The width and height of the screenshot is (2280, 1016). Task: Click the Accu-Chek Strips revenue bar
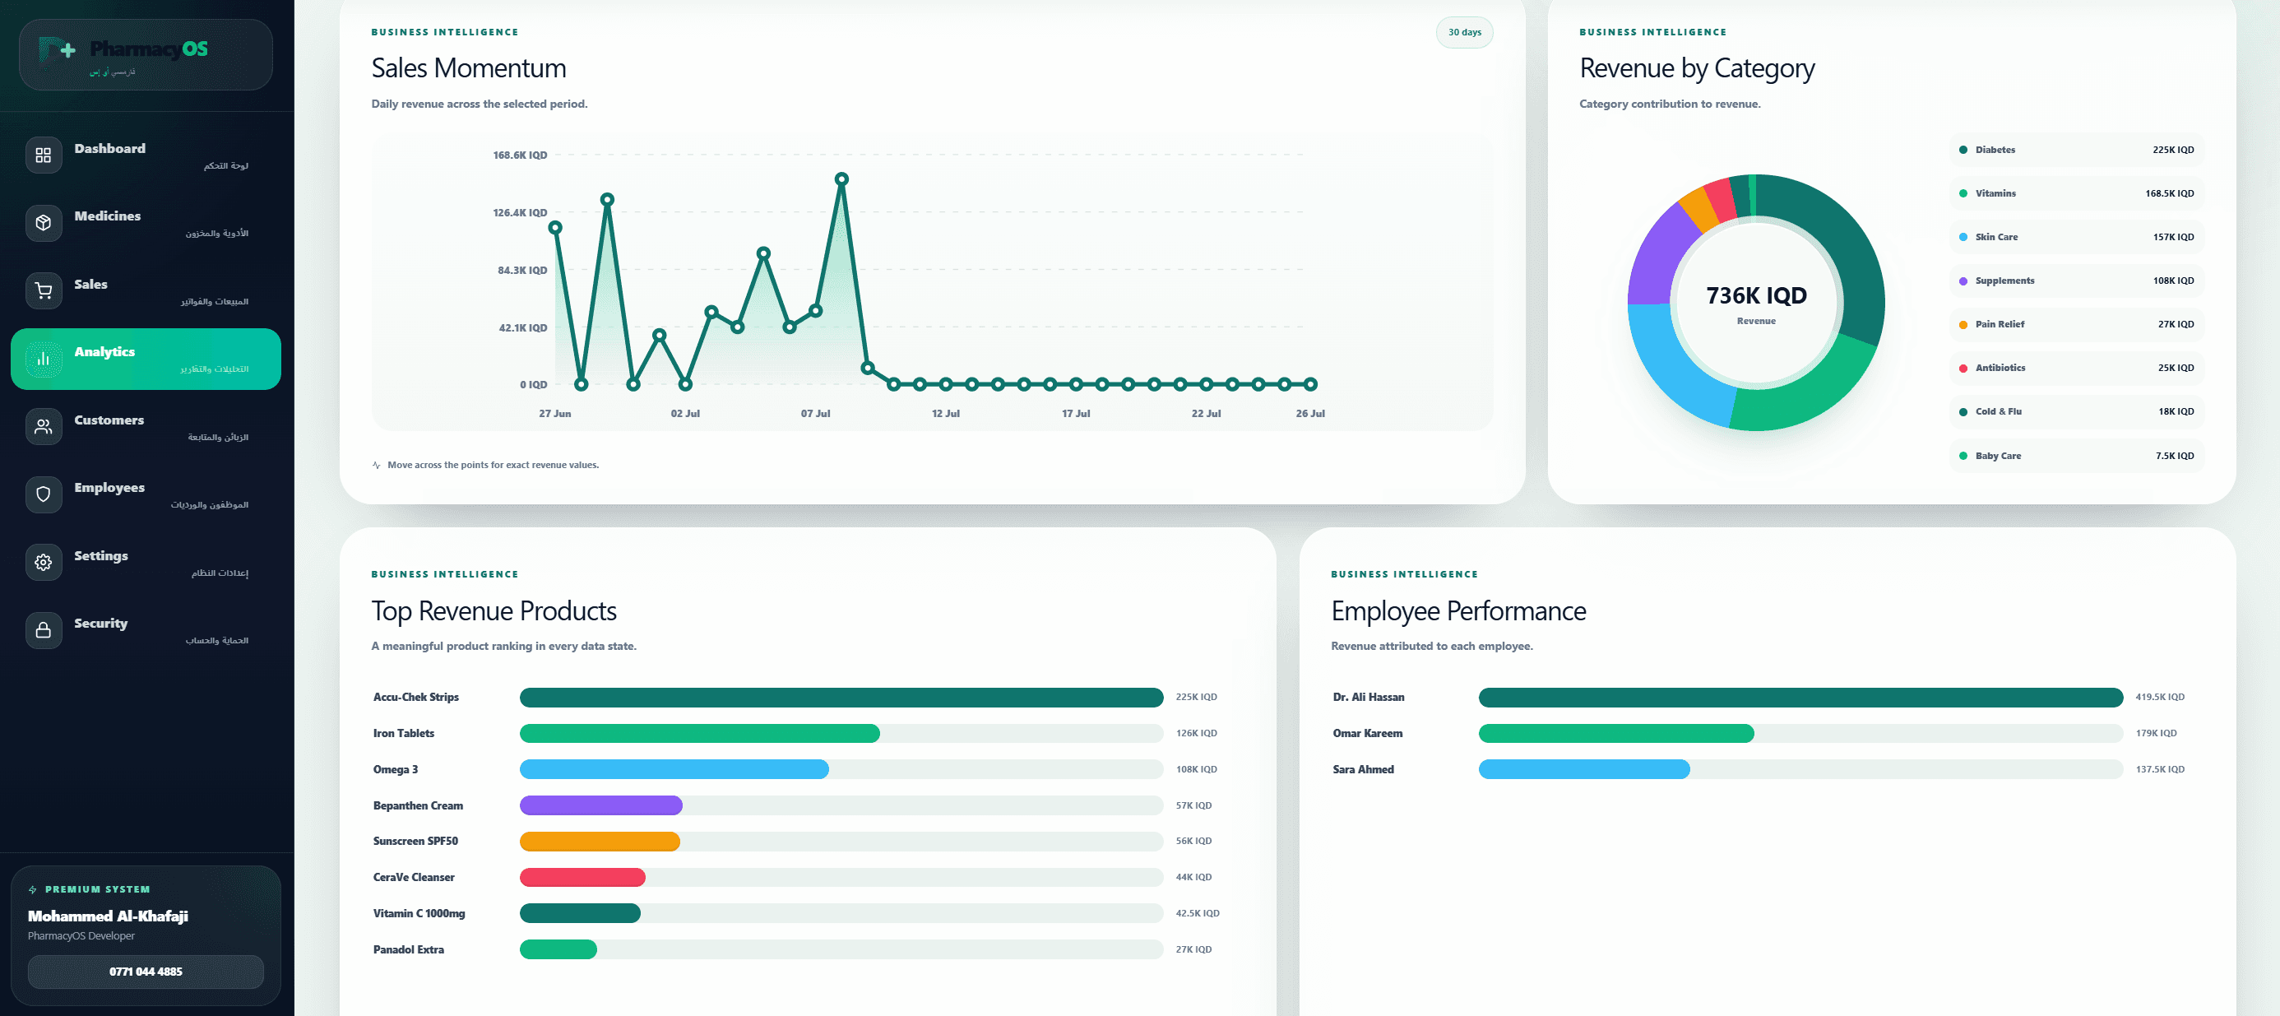click(x=841, y=698)
